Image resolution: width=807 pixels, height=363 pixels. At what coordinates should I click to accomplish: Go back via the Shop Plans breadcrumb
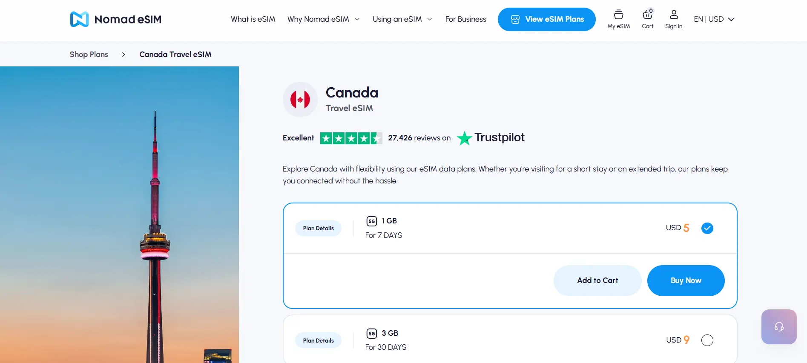click(x=89, y=54)
